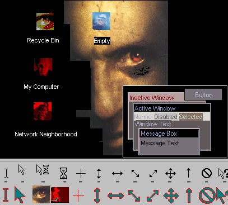Click the eye close-up cursor thumbnail
The height and width of the screenshot is (205, 228).
[x=41, y=194]
